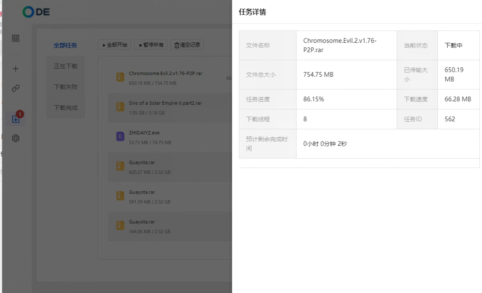Click the ZHIDAIYZ.exe purple file icon
The image size is (482, 293).
click(120, 136)
